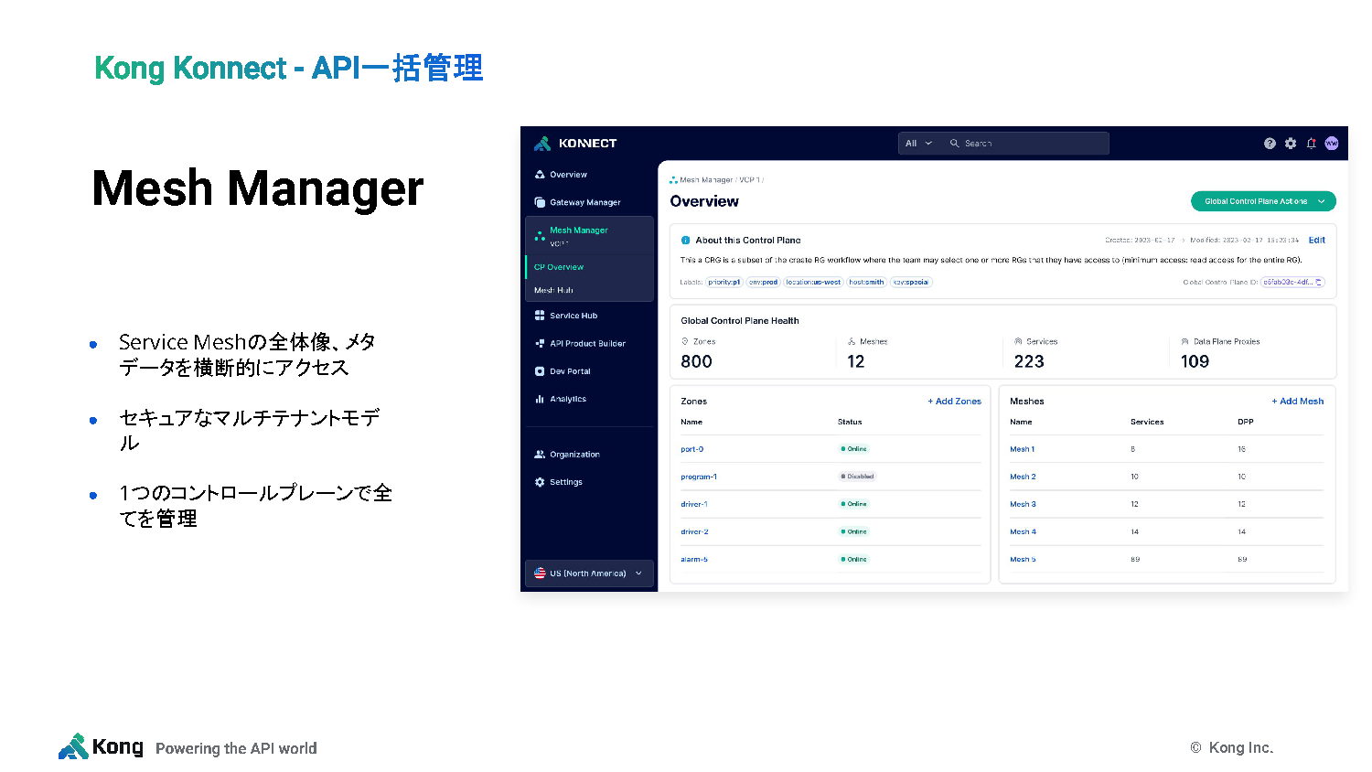Click the Disabled status badge for program-1
Viewport: 1372px width, 772px height.
click(858, 477)
